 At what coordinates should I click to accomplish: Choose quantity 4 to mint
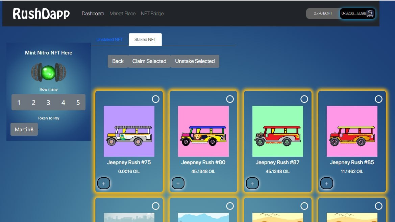click(63, 103)
